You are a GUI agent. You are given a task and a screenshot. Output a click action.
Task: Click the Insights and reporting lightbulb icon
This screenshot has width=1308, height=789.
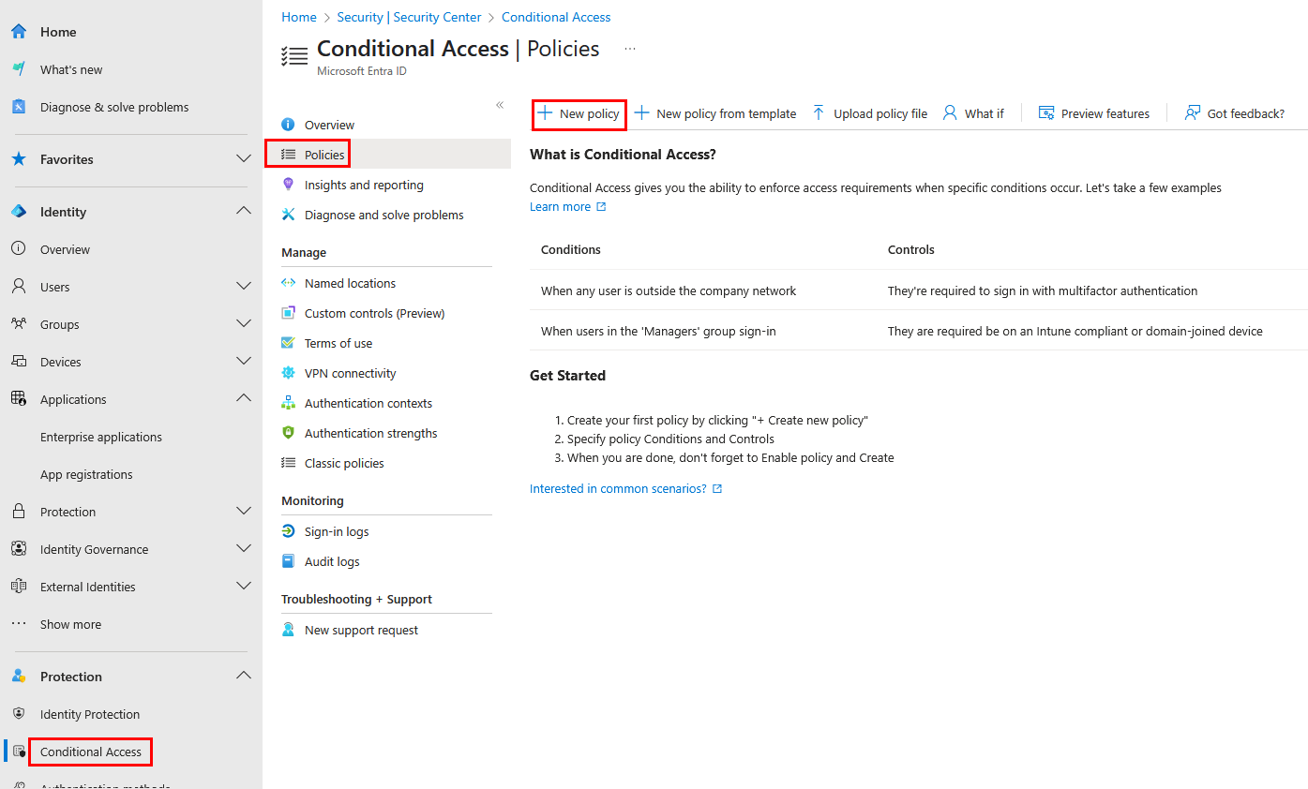tap(289, 185)
